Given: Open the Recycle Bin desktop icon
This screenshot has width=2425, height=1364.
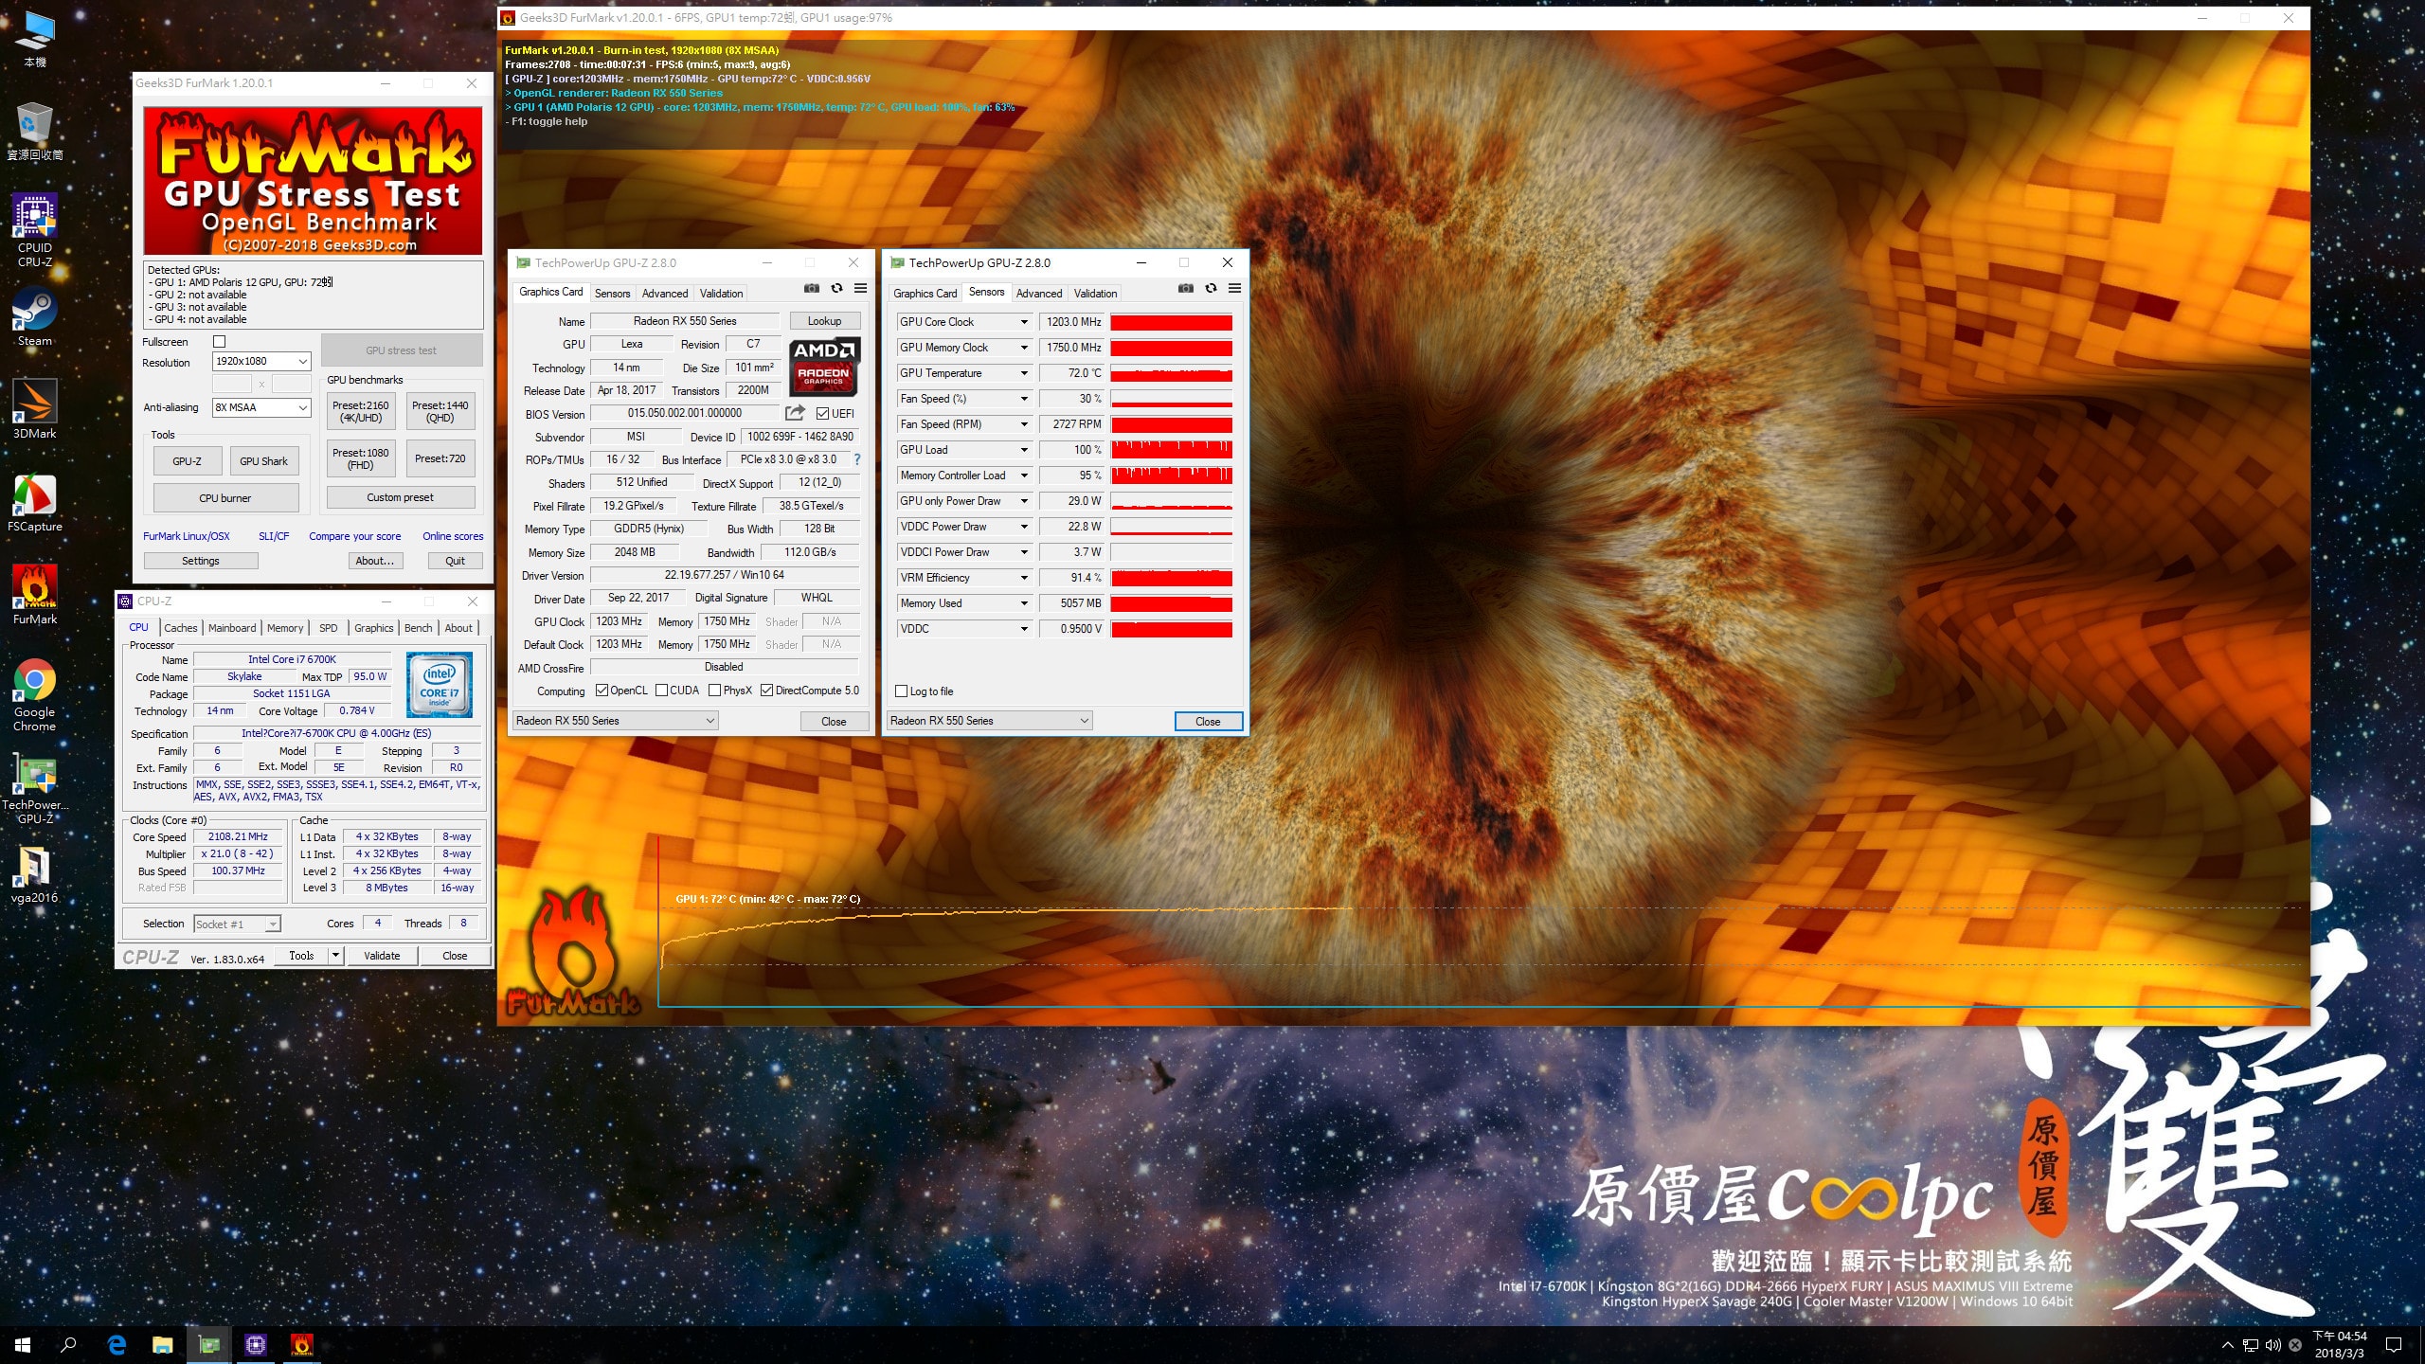Looking at the screenshot, I should coord(35,132).
